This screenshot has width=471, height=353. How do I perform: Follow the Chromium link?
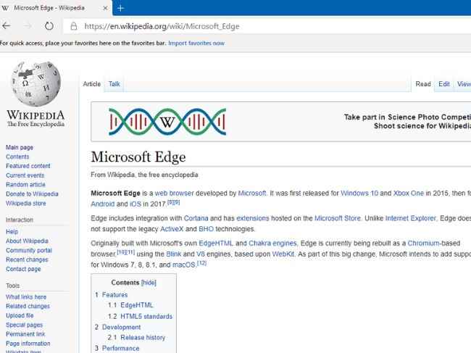click(423, 243)
